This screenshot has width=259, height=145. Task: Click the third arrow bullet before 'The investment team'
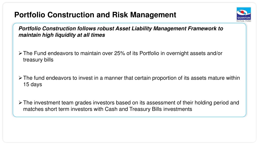pos(20,103)
